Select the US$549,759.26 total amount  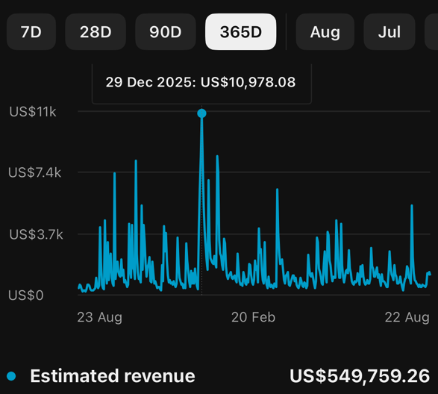(x=360, y=376)
